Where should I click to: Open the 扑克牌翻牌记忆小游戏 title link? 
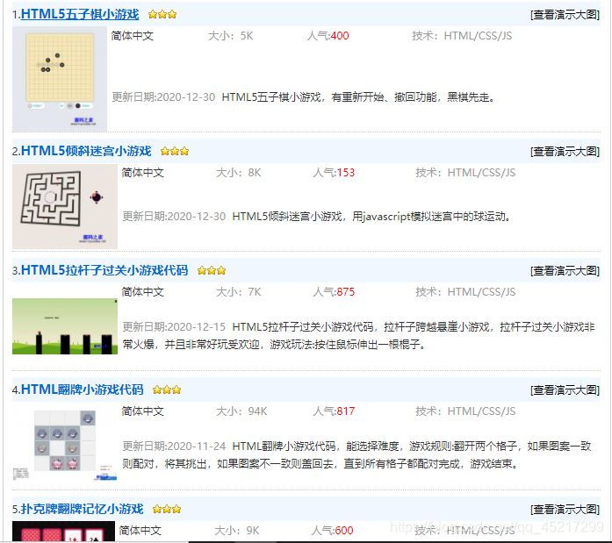pyautogui.click(x=82, y=509)
